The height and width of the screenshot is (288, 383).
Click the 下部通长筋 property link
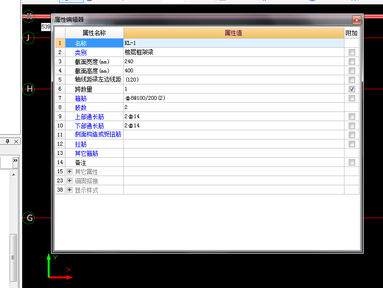point(90,126)
